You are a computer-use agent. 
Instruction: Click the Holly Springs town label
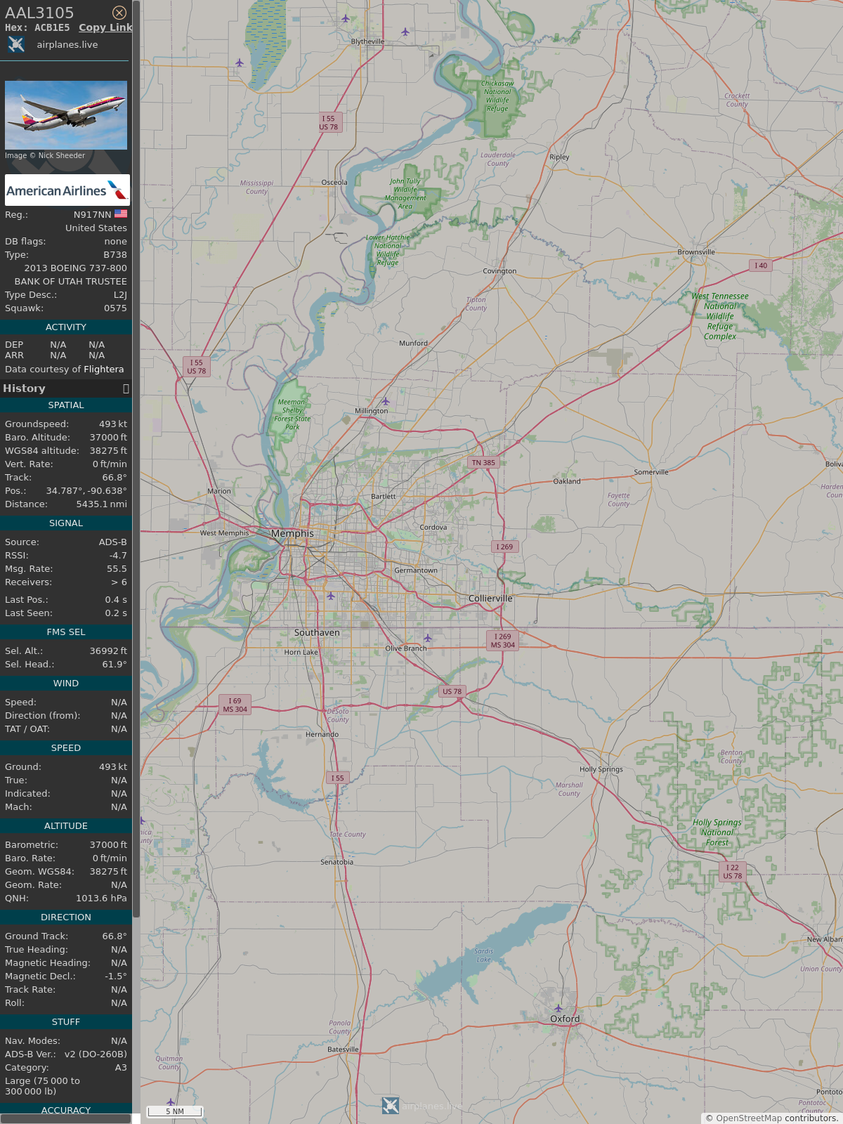click(601, 769)
